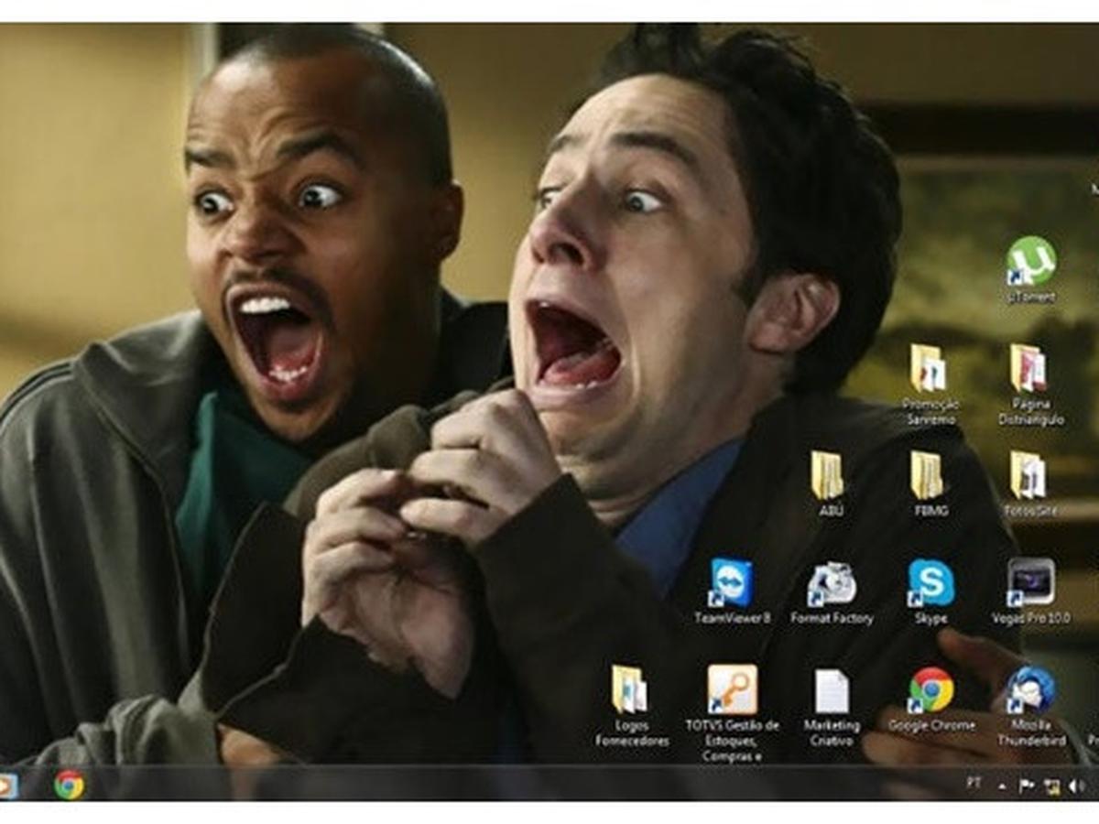Open the volume speaker tray icon
This screenshot has height=824, width=1099.
click(1076, 786)
